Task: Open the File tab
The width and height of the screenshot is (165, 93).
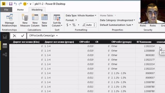Action: [x=6, y=10]
